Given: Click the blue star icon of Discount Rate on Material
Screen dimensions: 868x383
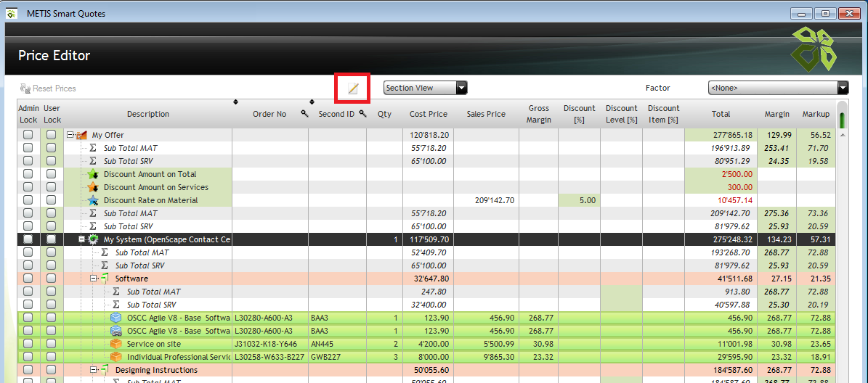Looking at the screenshot, I should 93,201.
